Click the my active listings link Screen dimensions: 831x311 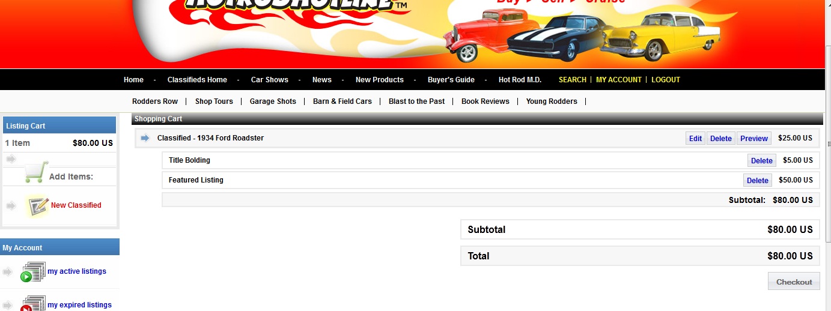pos(77,271)
